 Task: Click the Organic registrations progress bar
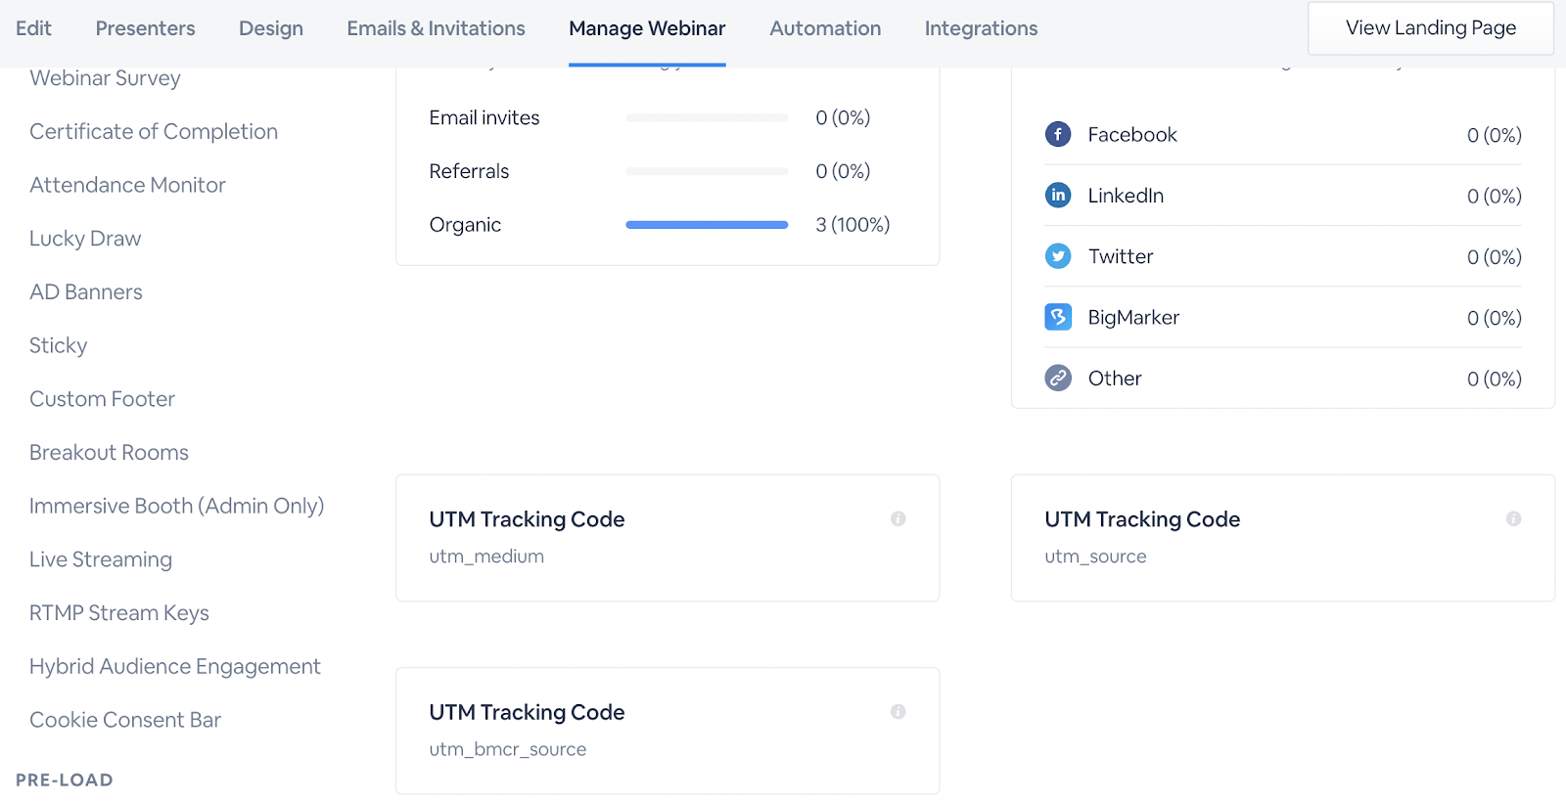707,225
